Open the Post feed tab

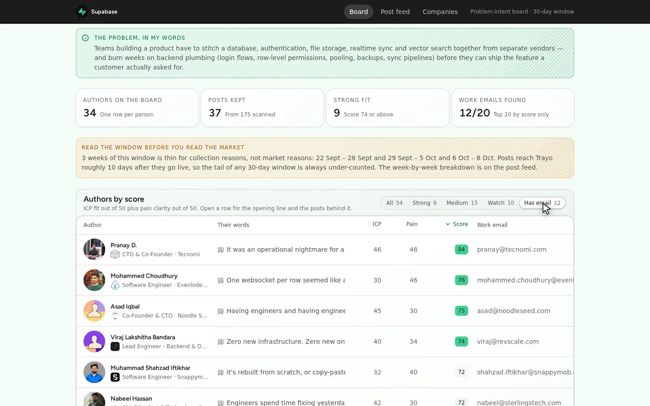(395, 12)
